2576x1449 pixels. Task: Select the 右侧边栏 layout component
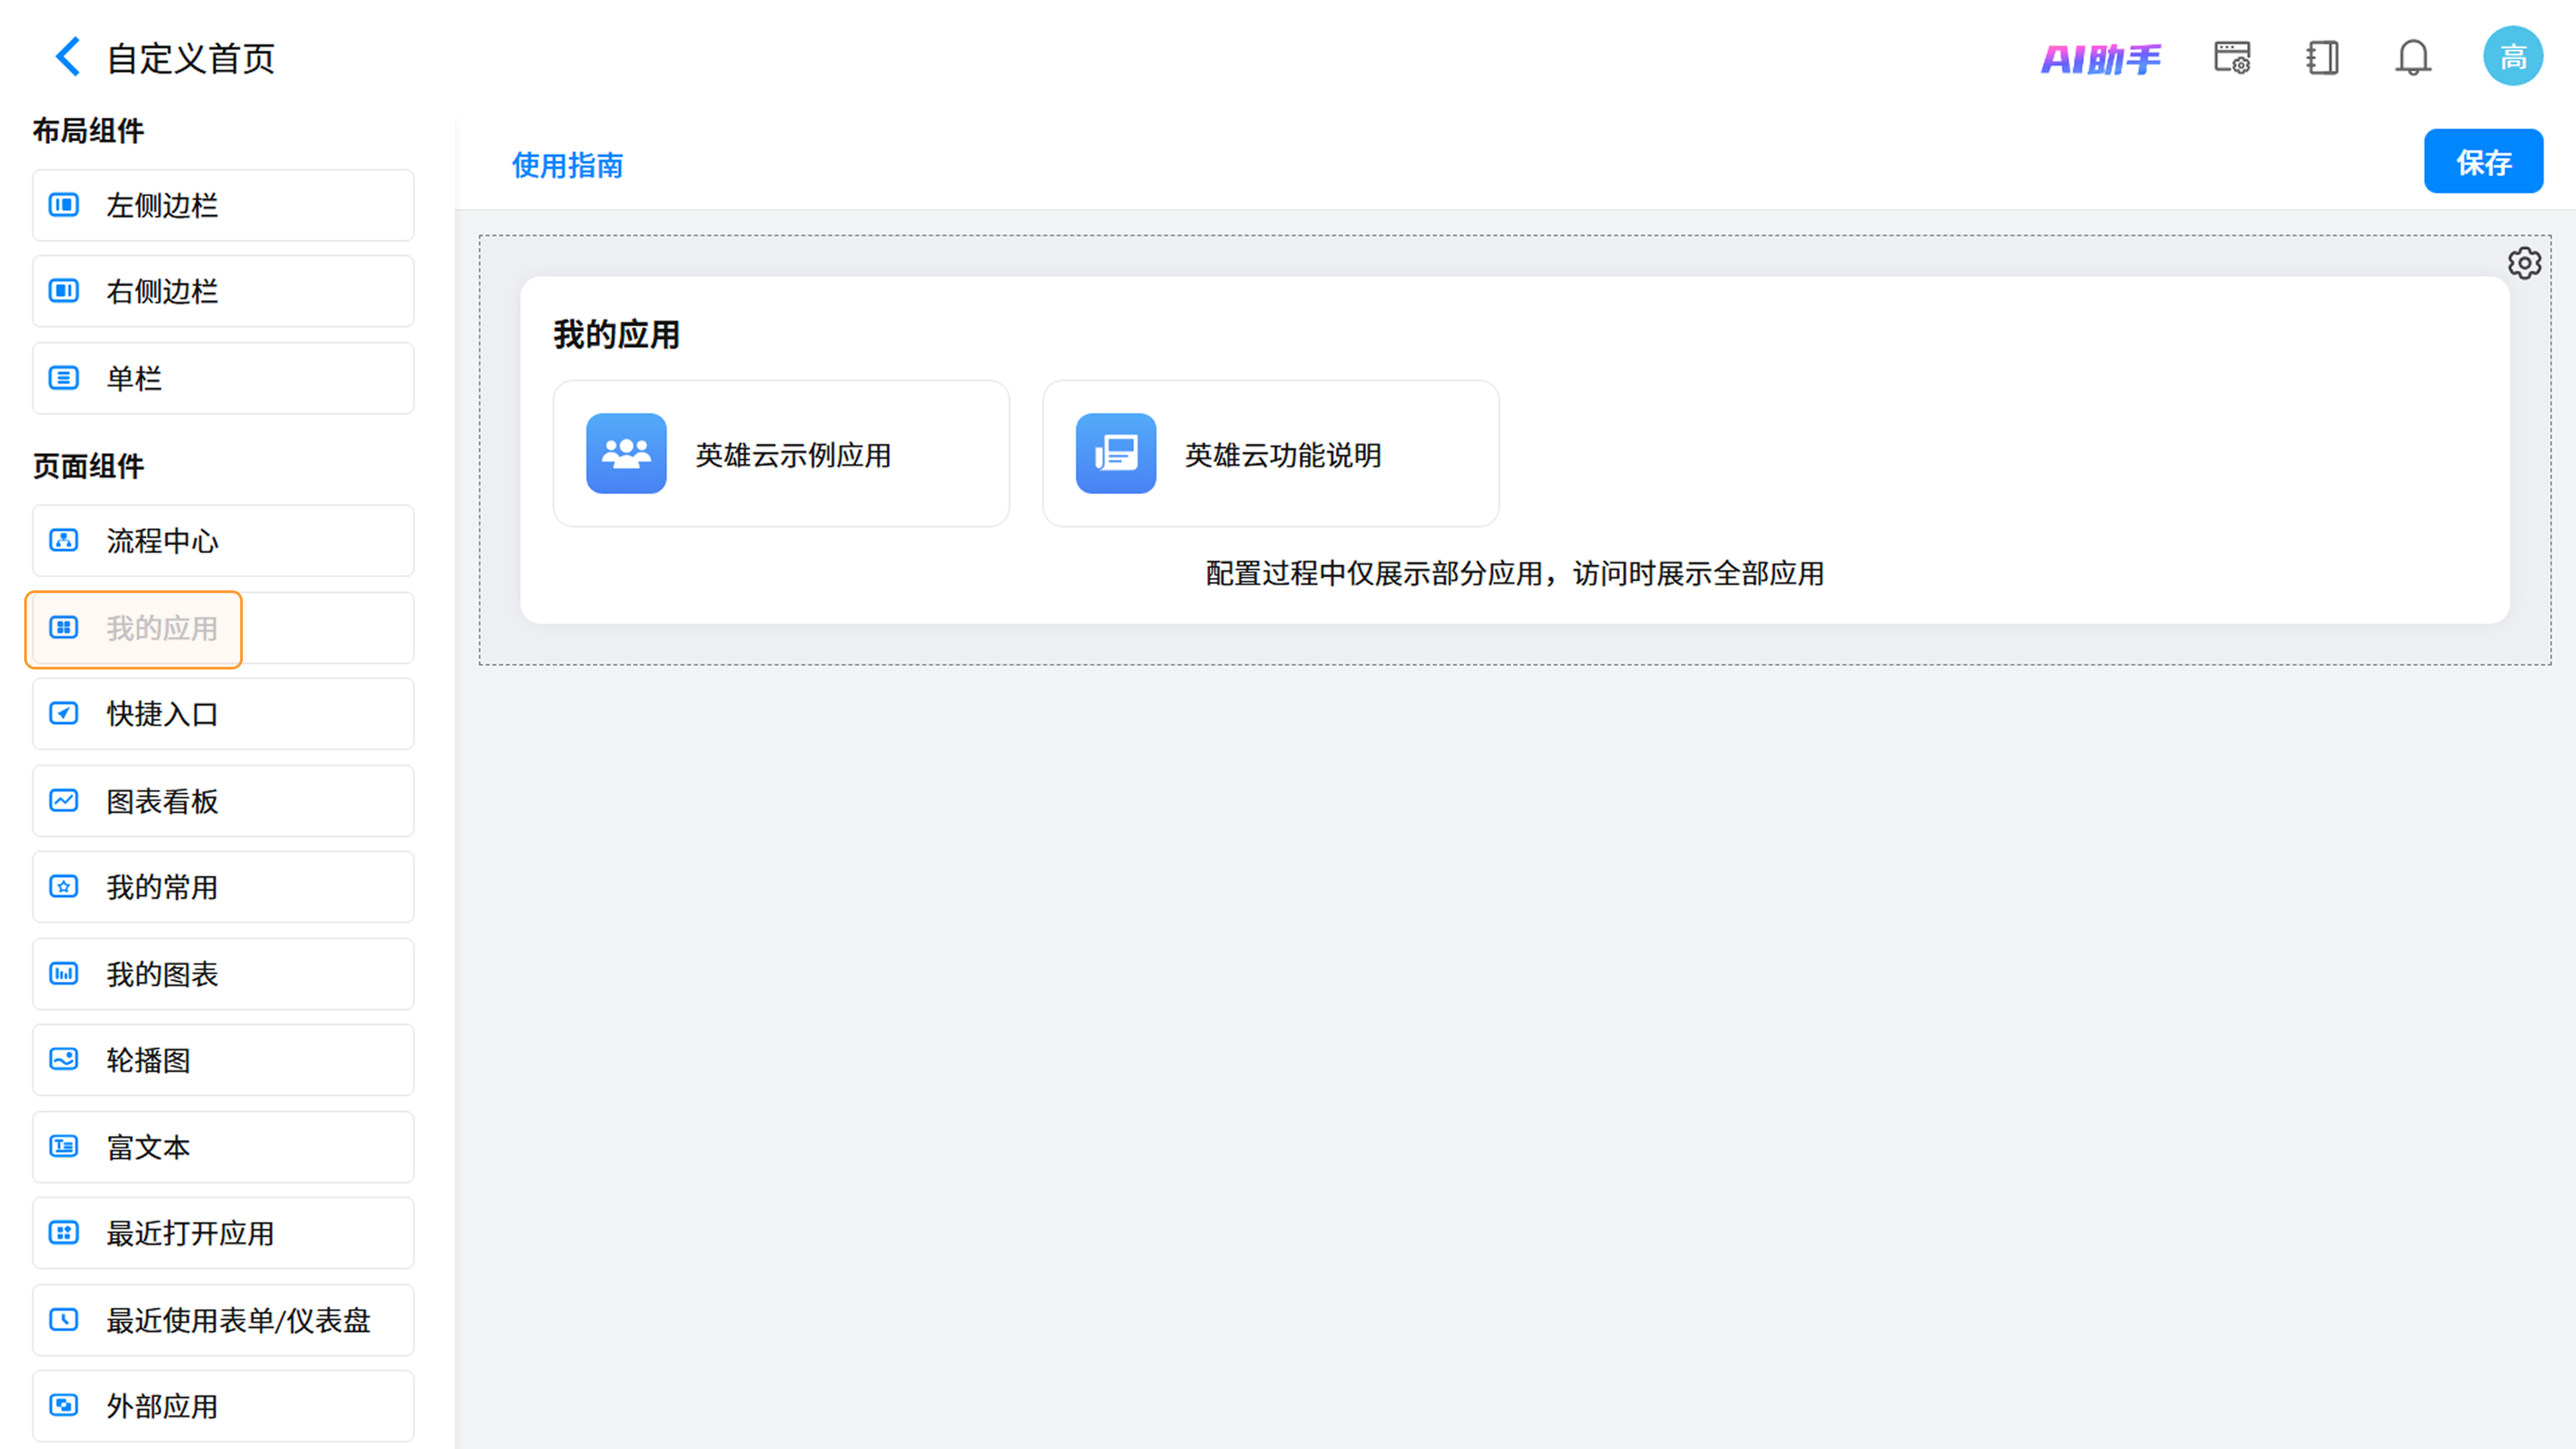(223, 291)
